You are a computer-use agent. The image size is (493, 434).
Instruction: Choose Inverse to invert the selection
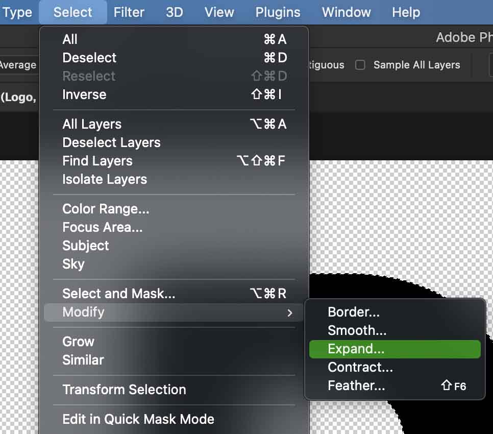click(x=174, y=94)
